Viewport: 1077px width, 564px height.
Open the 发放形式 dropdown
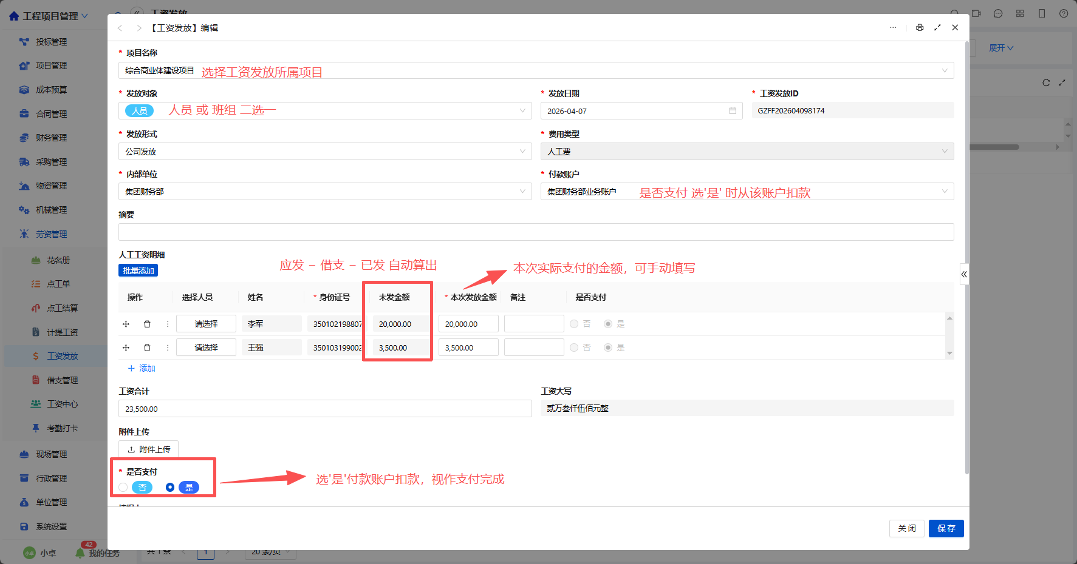[x=325, y=152]
